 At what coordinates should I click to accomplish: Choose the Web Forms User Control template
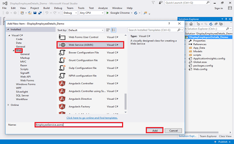(x=90, y=37)
